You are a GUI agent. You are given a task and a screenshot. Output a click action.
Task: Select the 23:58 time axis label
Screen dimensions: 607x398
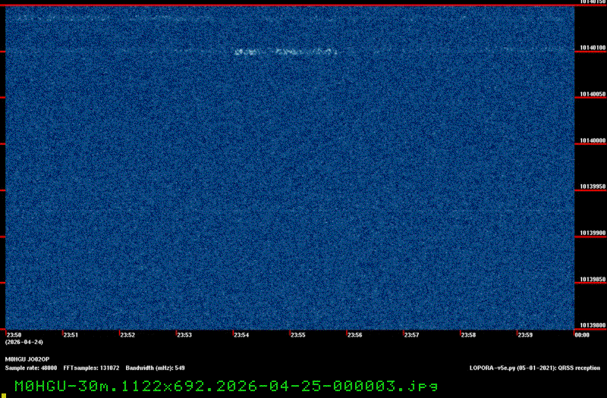pos(468,335)
